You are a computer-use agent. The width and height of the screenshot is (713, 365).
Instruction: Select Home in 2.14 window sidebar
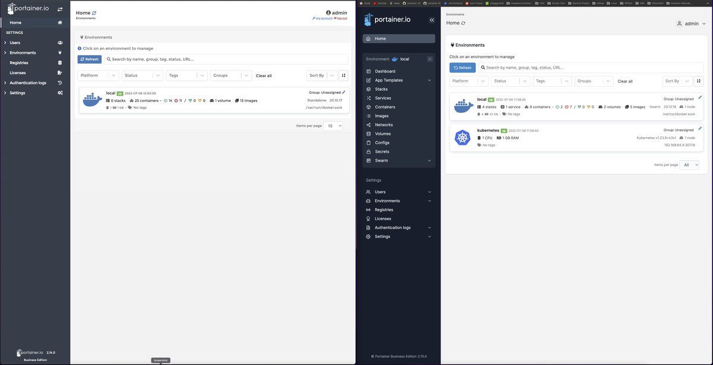pyautogui.click(x=35, y=23)
